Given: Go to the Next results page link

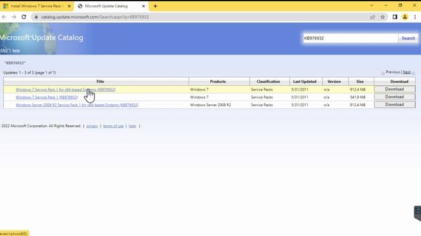Looking at the screenshot, I should [x=407, y=72].
